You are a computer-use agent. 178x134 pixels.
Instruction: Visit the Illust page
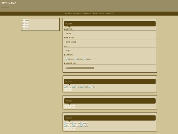click(x=95, y=13)
